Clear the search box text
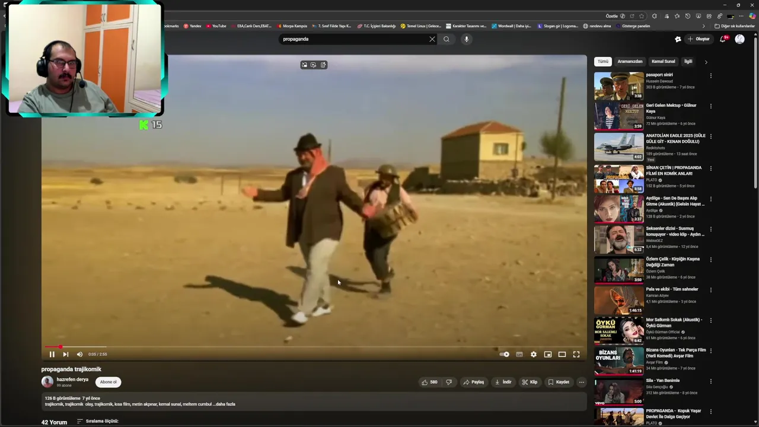This screenshot has height=427, width=759. tap(432, 39)
